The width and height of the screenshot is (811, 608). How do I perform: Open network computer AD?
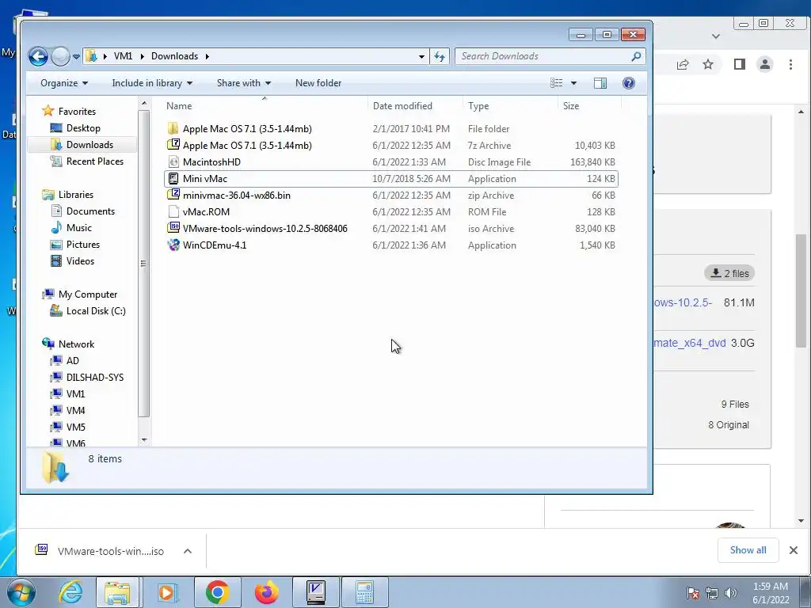pyautogui.click(x=72, y=361)
